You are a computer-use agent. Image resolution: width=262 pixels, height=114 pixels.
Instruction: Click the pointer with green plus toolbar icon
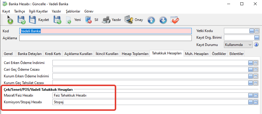tap(10, 20)
